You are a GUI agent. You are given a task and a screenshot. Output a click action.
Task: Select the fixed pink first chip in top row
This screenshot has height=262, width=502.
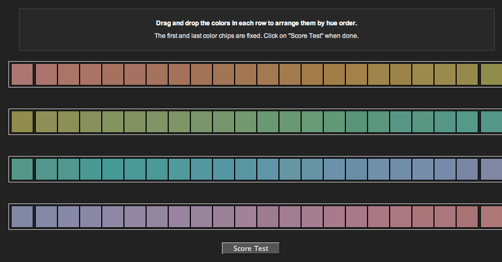(x=22, y=74)
